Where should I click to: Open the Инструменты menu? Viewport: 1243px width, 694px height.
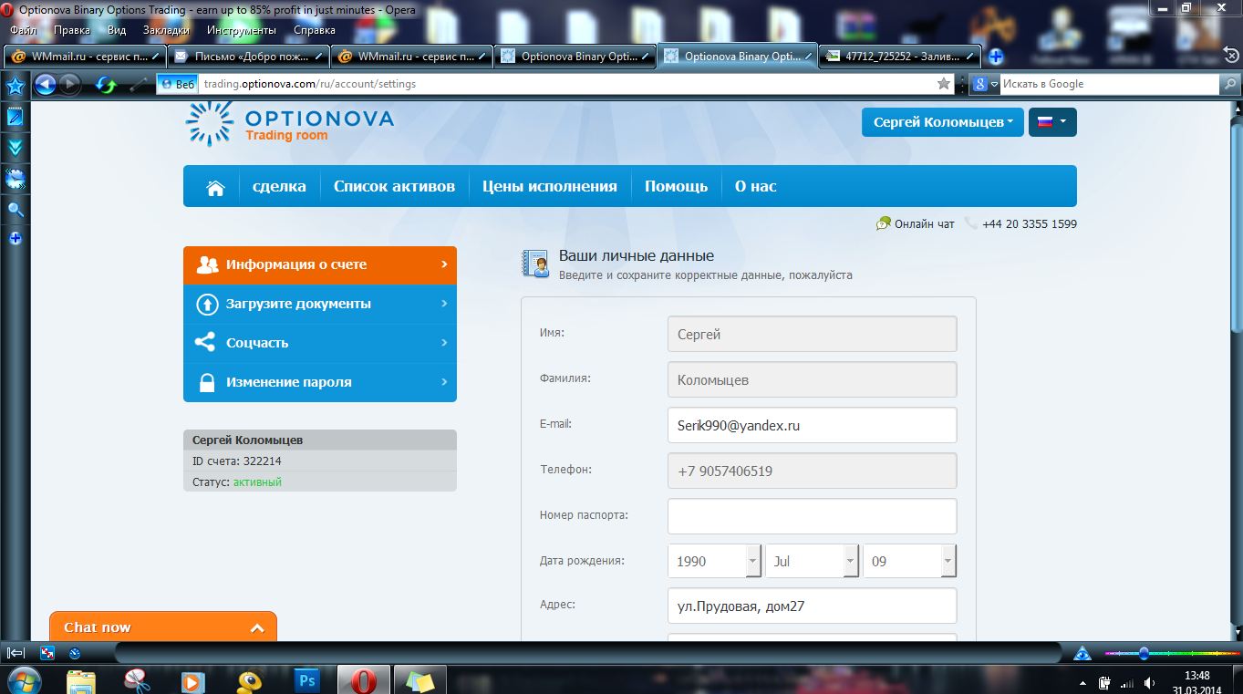pyautogui.click(x=242, y=30)
